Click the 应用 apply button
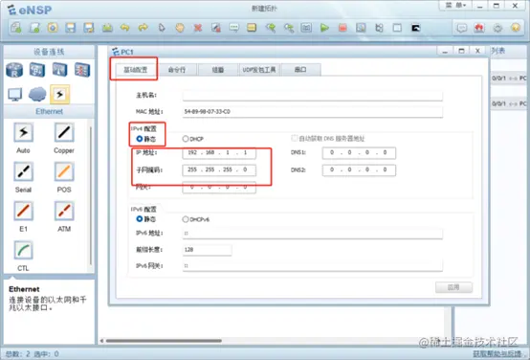The width and height of the screenshot is (530, 360). [453, 287]
